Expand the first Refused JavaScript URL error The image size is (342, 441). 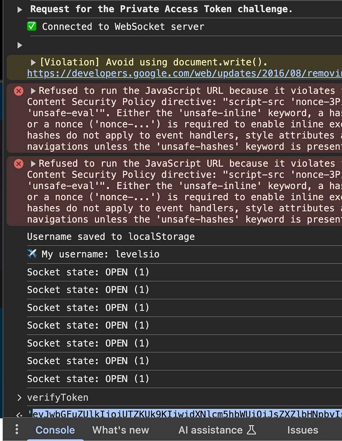(33, 91)
